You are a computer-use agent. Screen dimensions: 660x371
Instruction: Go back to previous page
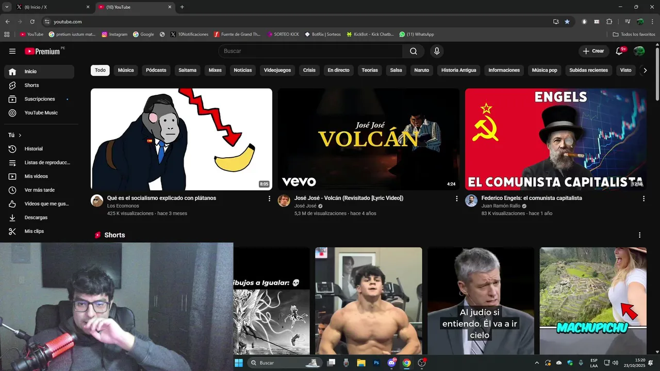[7, 22]
